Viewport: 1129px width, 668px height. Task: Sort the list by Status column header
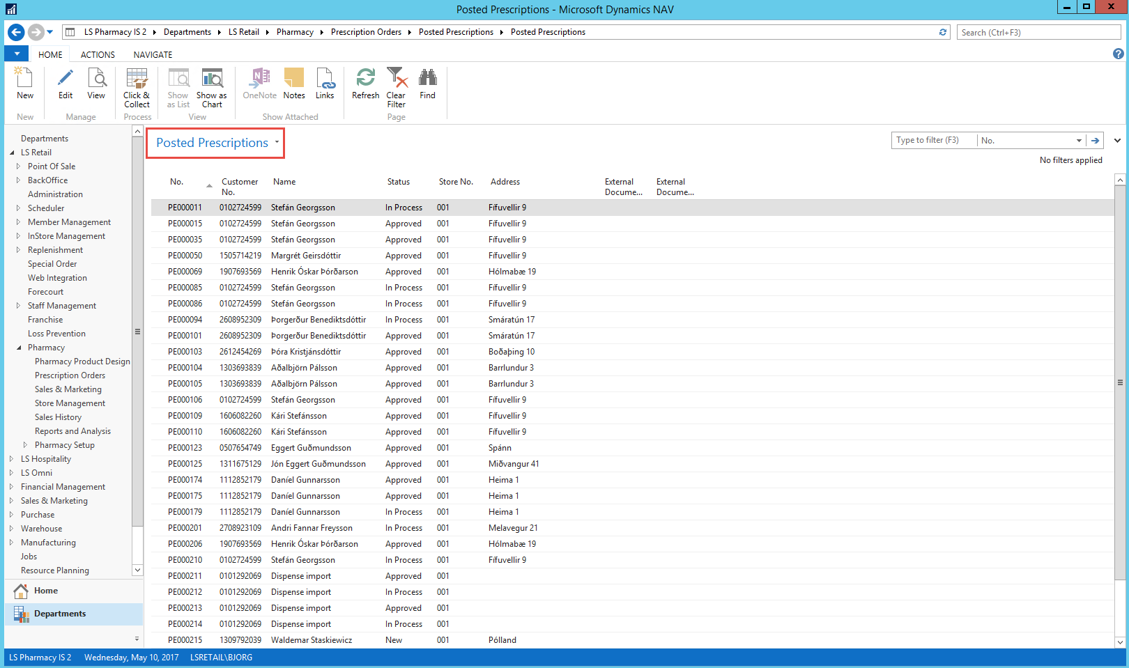pos(399,182)
